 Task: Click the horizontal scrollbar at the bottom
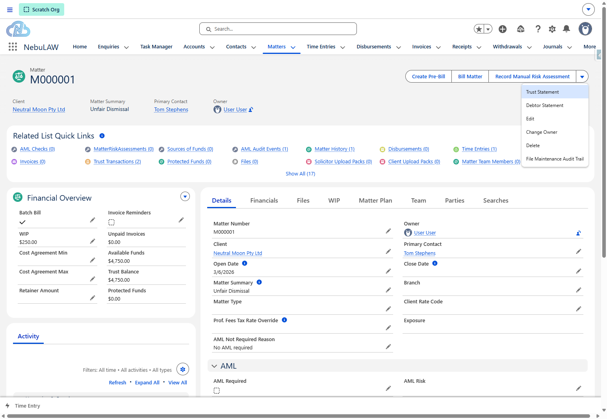[298, 416]
